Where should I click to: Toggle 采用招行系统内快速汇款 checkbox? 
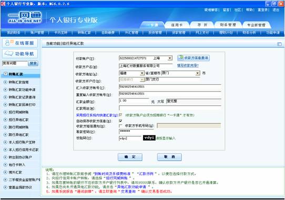(120, 115)
